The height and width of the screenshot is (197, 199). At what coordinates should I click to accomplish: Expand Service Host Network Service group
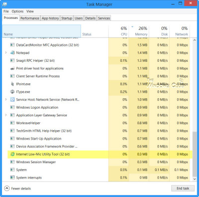[6, 100]
